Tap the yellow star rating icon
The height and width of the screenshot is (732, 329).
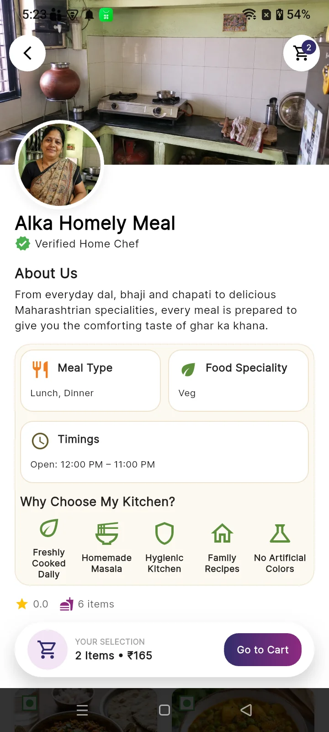coord(22,604)
